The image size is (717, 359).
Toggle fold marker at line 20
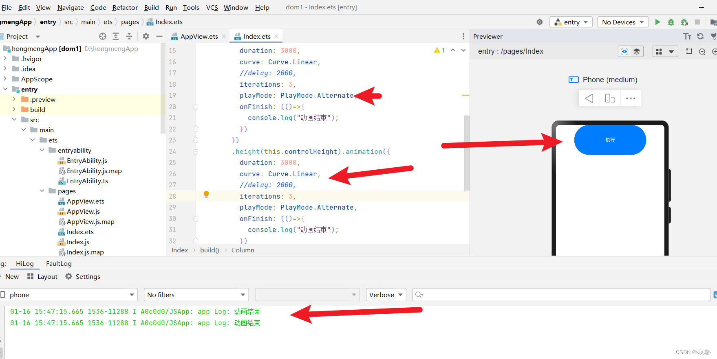pyautogui.click(x=196, y=107)
